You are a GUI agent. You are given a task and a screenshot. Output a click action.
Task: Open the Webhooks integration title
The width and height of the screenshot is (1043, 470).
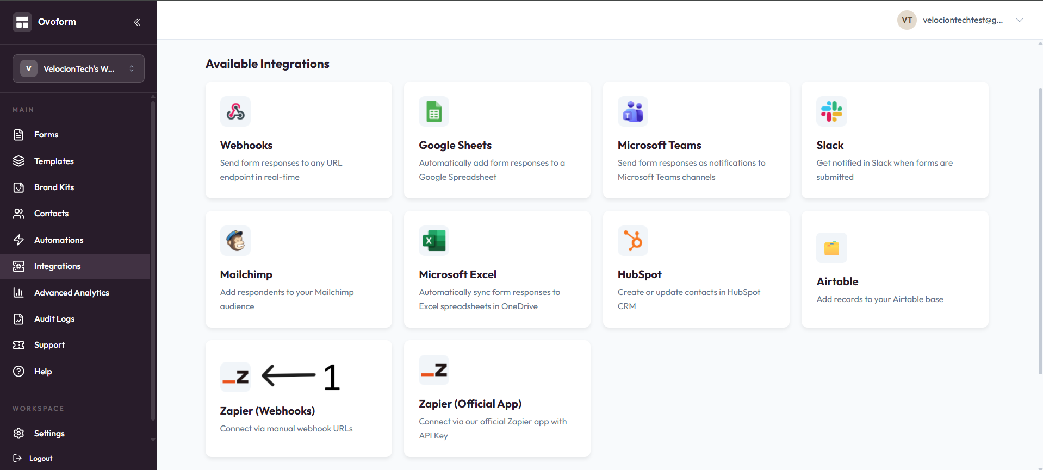click(246, 145)
